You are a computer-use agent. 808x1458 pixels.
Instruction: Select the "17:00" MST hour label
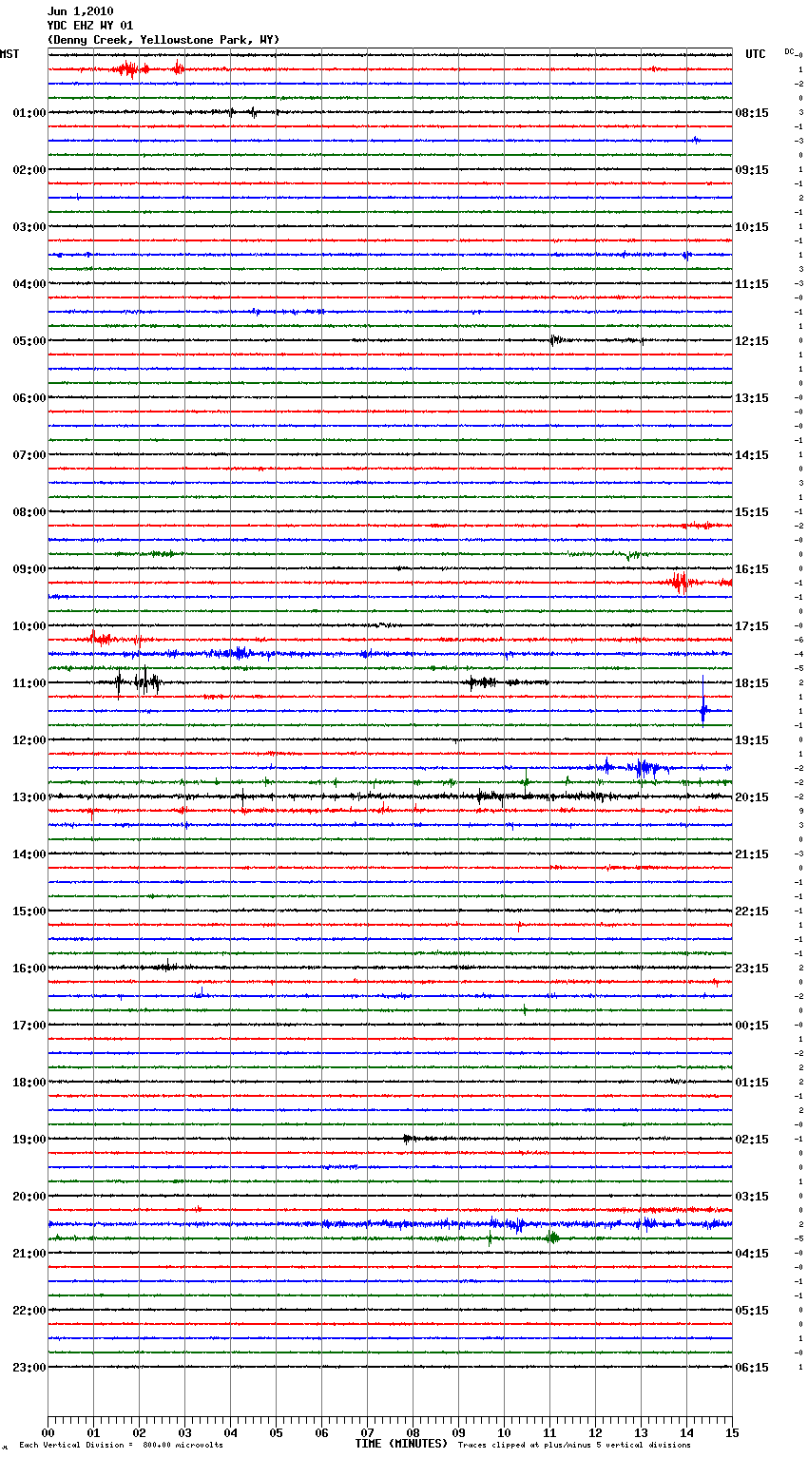point(29,1026)
